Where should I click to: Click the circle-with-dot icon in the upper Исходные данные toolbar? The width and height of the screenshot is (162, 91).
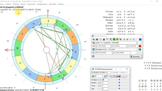point(124,39)
